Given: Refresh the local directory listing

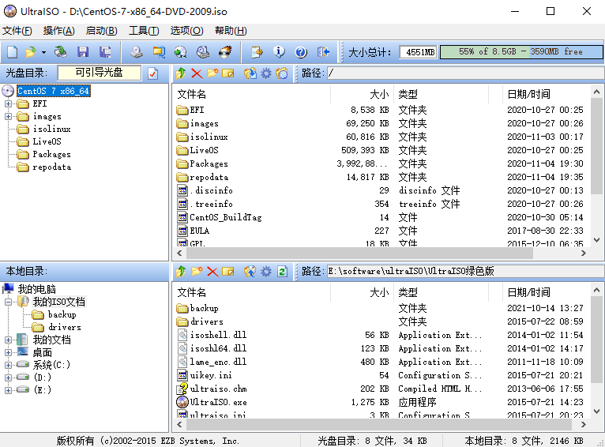Looking at the screenshot, I should click(282, 271).
